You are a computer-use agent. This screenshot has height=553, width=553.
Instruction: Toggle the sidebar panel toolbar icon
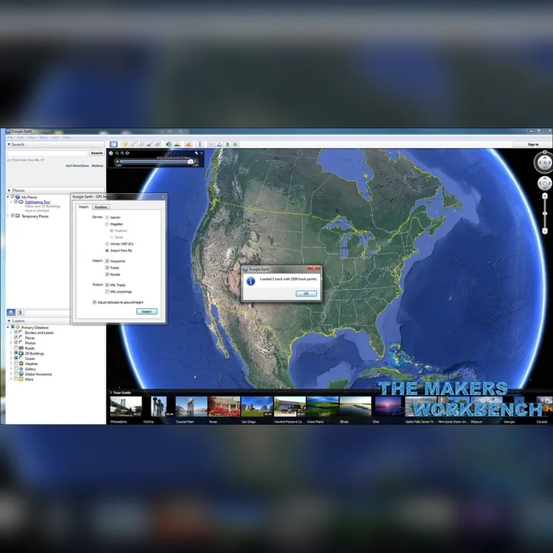114,145
